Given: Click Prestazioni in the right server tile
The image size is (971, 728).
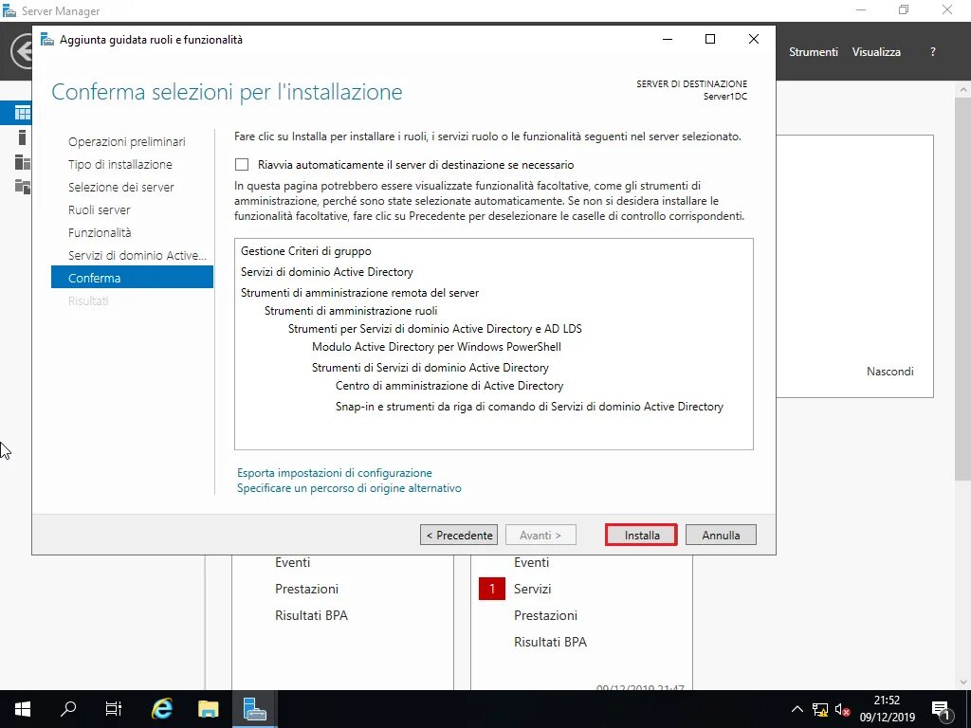Looking at the screenshot, I should point(545,615).
